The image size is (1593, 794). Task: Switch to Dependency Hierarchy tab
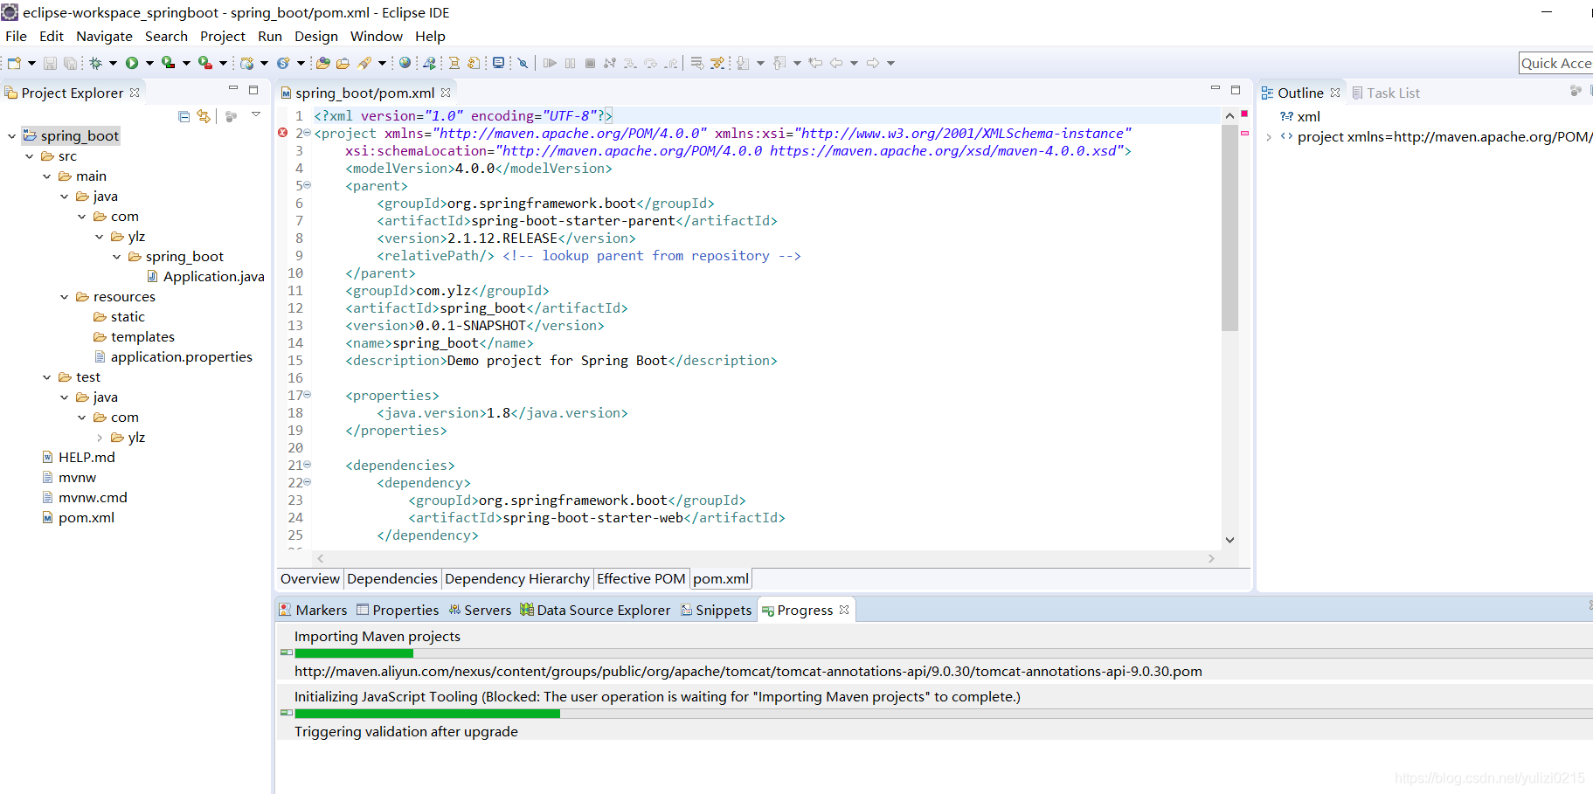[517, 578]
